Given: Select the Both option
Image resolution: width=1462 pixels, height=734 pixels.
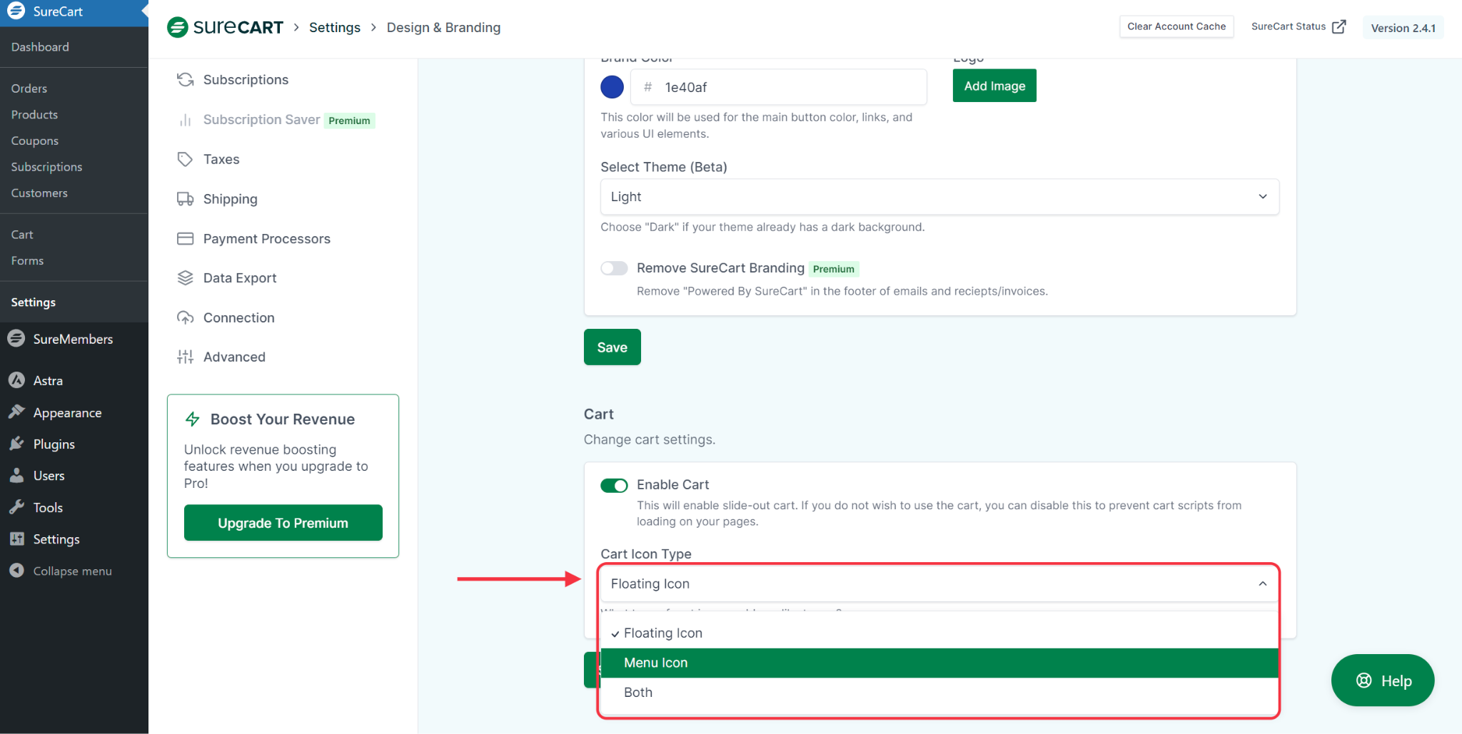Looking at the screenshot, I should pyautogui.click(x=939, y=693).
